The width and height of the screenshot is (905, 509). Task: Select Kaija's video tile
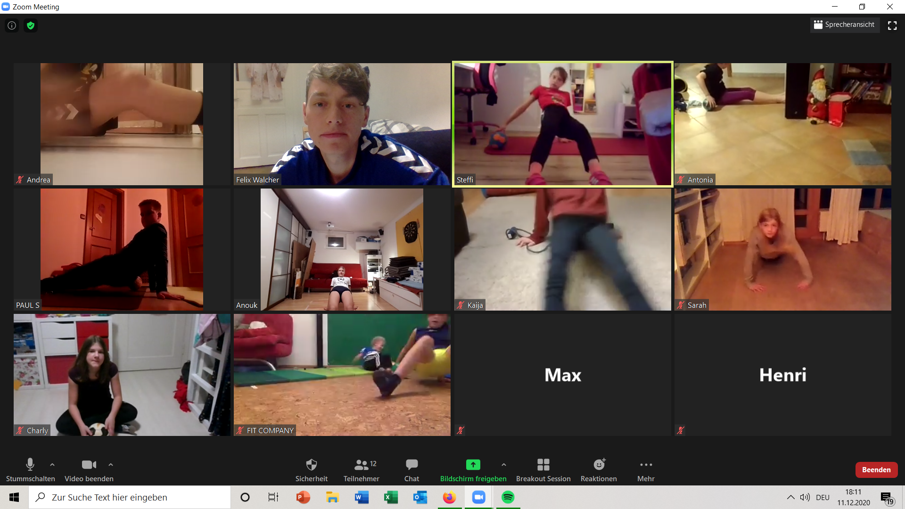563,249
